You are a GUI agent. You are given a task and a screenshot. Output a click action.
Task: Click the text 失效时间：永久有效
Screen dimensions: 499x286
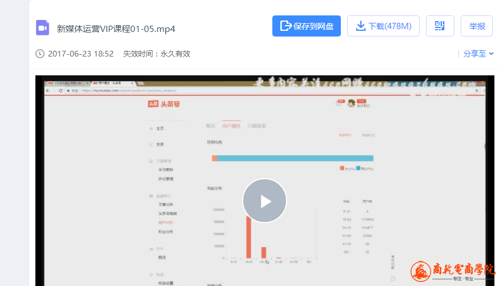[156, 54]
